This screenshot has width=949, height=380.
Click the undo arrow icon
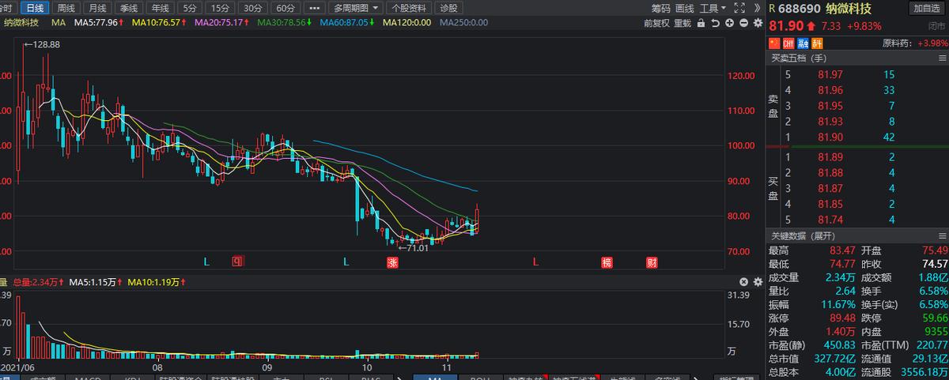point(716,23)
